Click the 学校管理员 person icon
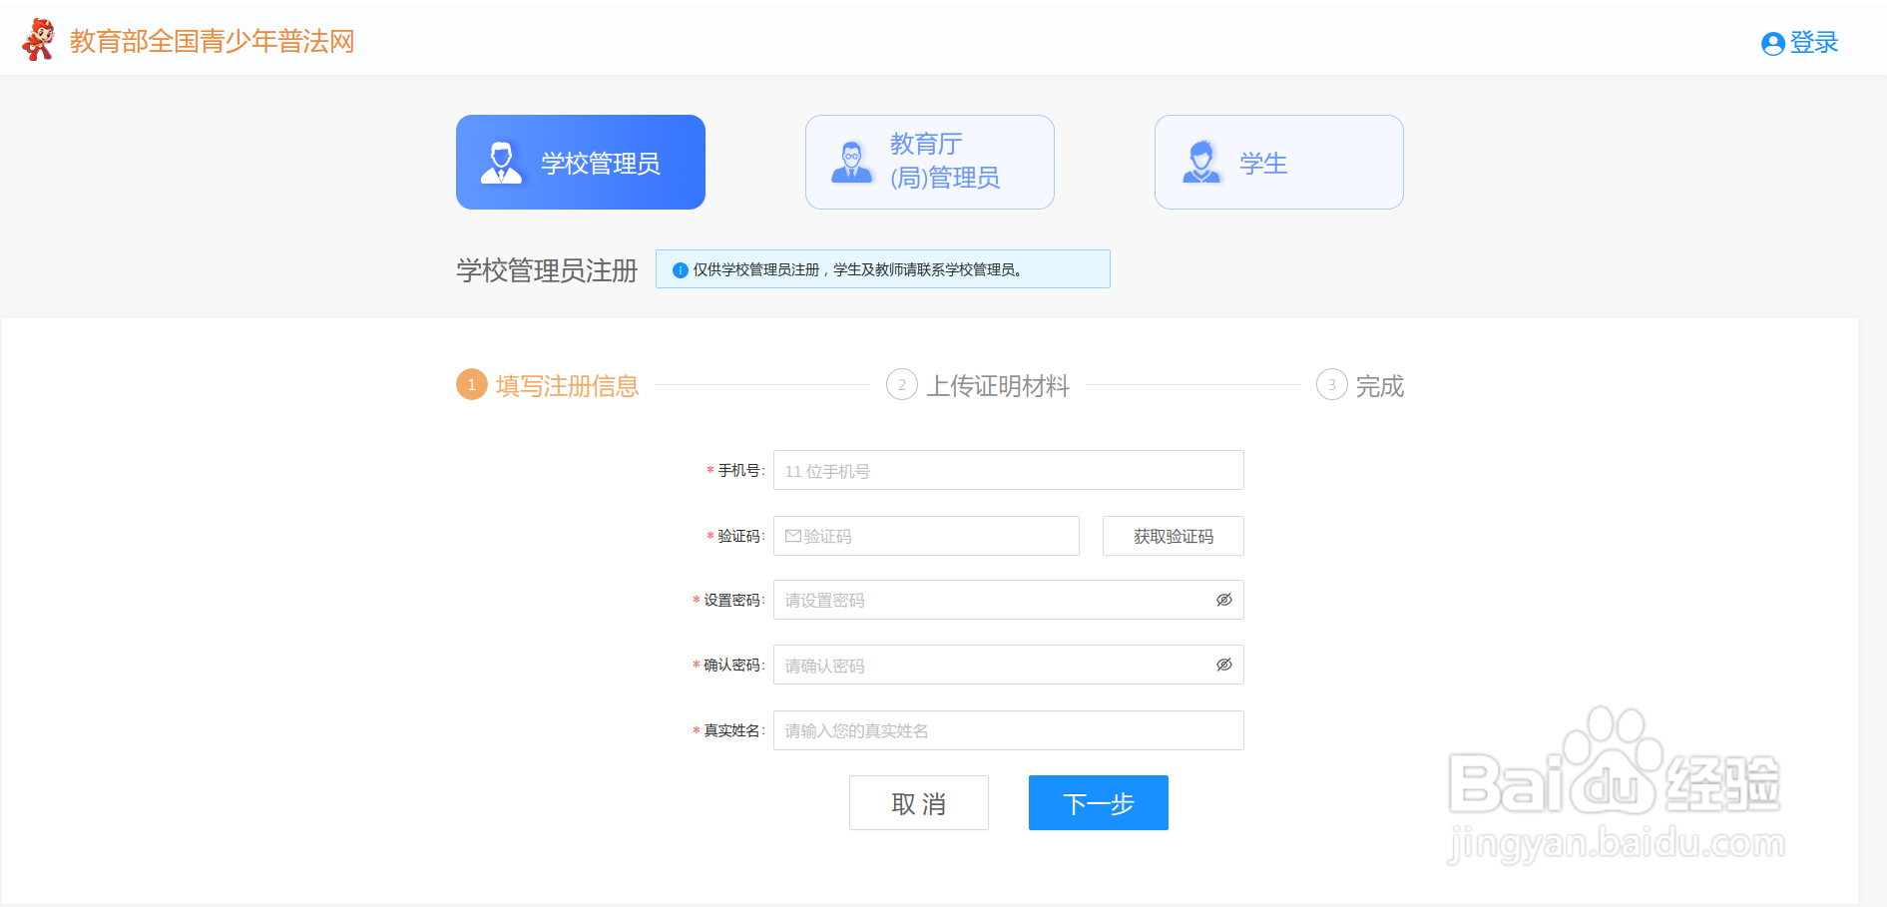The width and height of the screenshot is (1887, 907). pos(501,163)
